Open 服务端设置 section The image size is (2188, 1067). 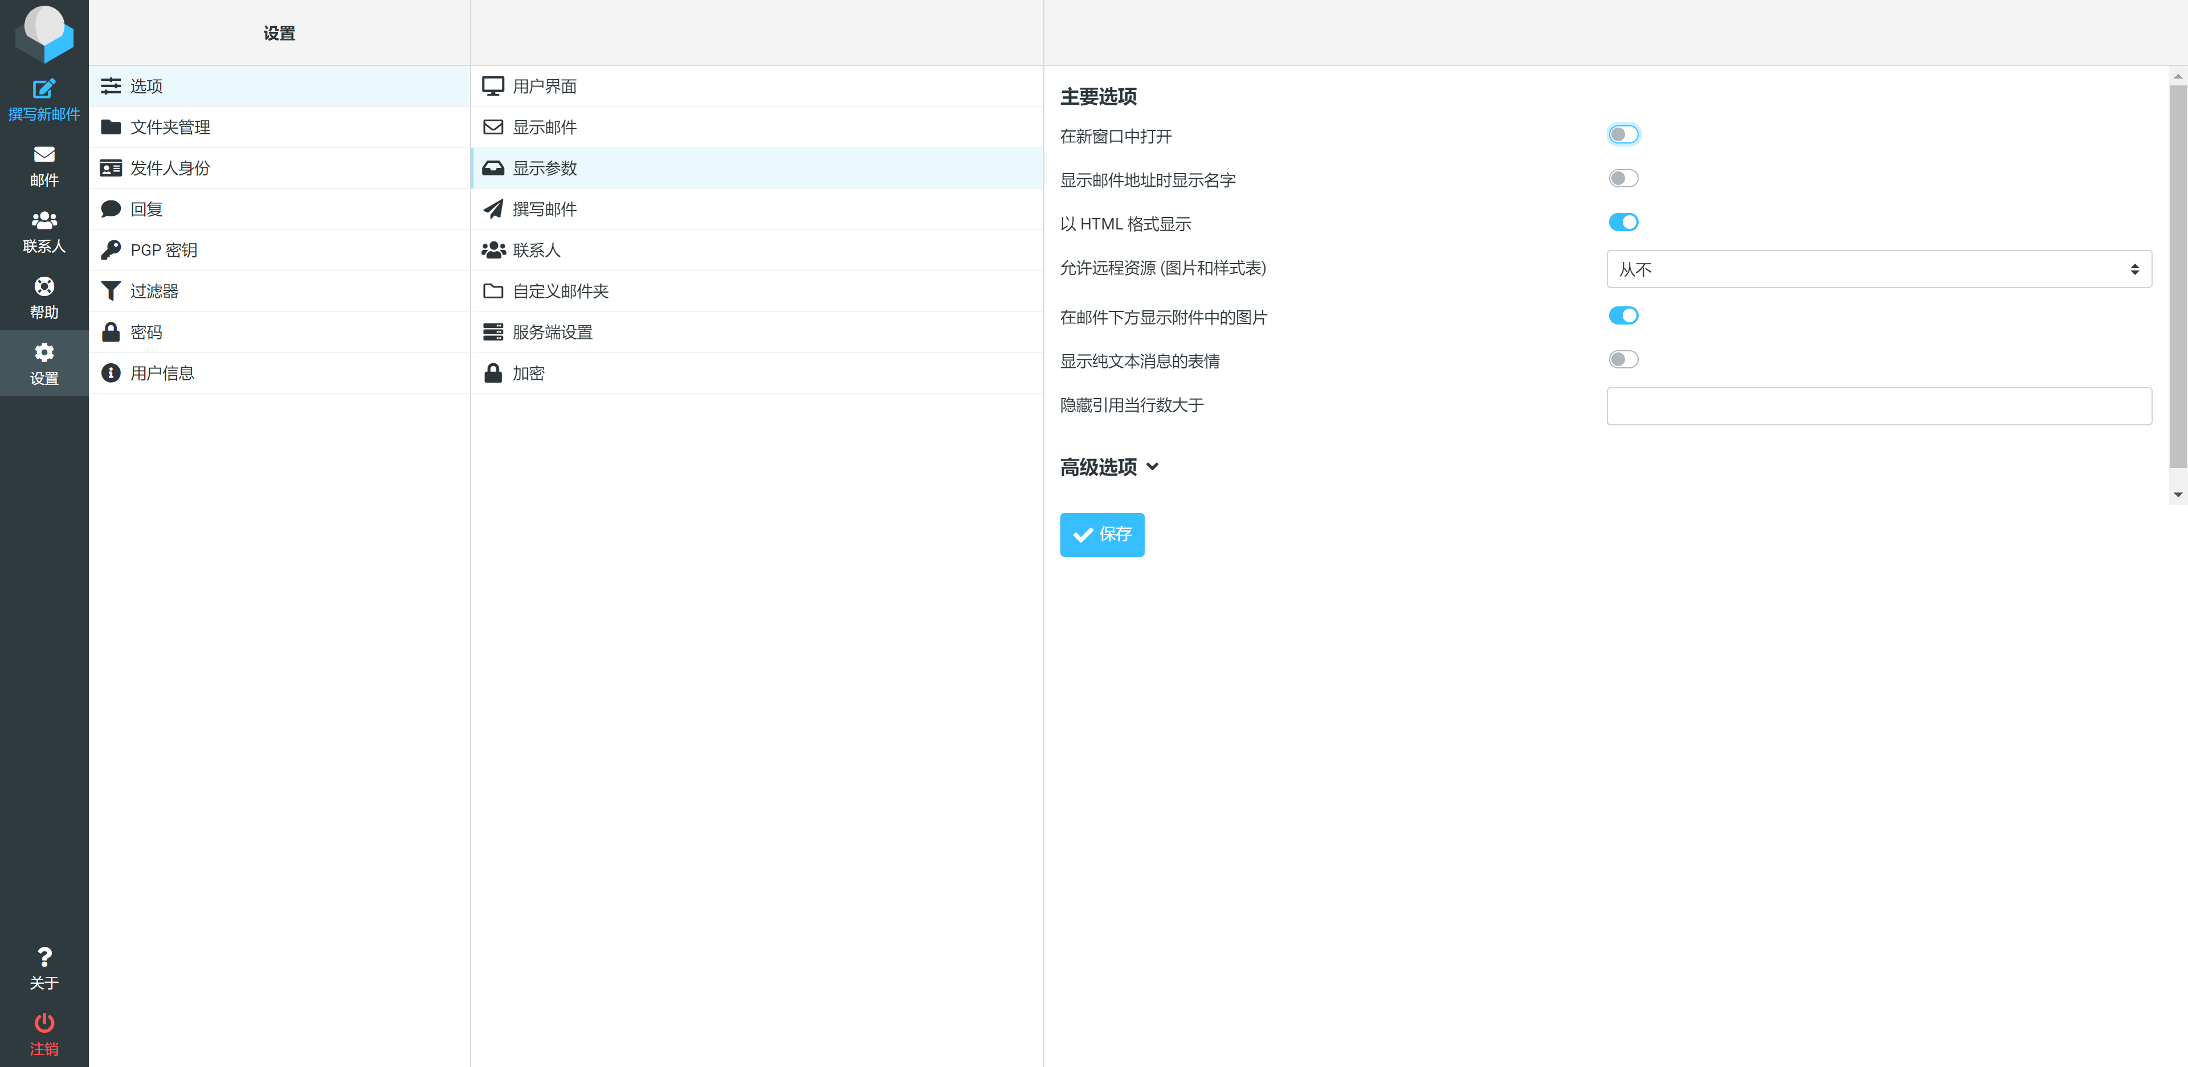coord(552,333)
